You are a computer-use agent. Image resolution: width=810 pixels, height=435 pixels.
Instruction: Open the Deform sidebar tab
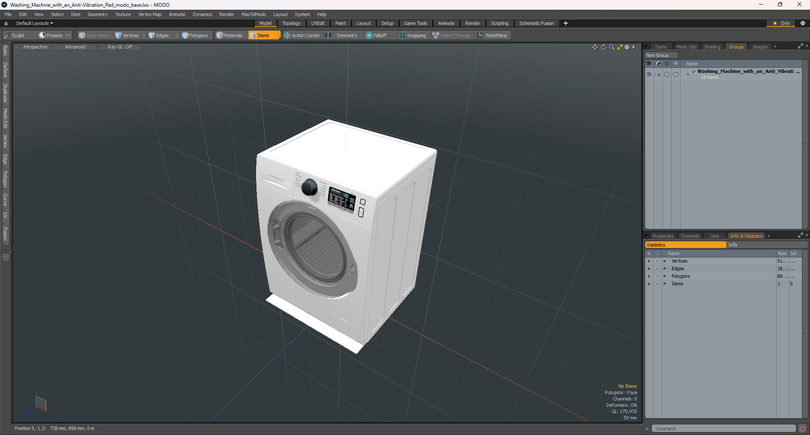5,70
